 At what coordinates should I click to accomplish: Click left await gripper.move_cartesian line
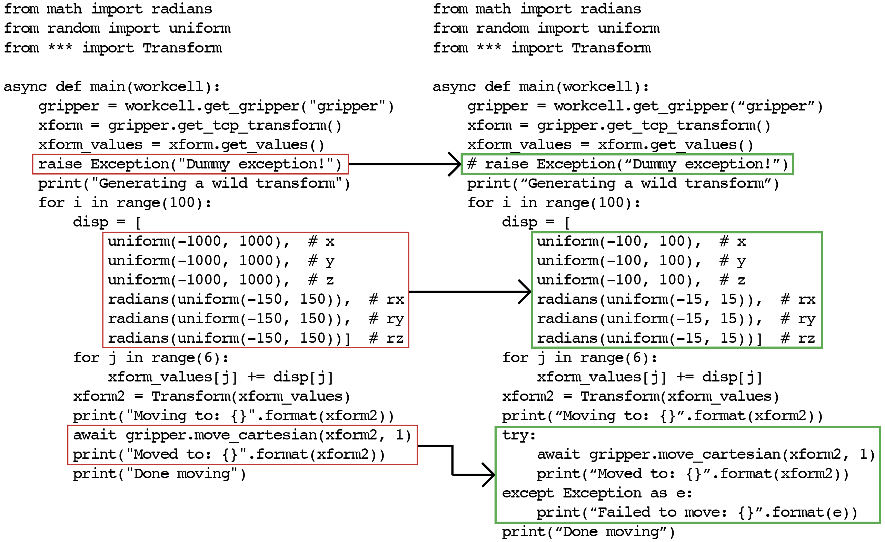242,435
